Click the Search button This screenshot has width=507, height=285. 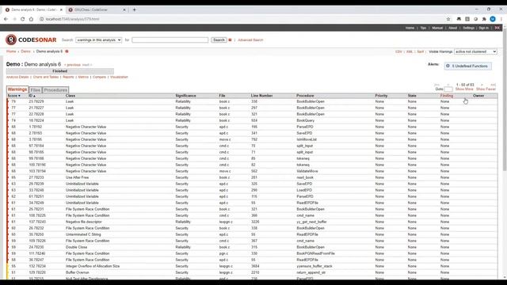click(219, 40)
